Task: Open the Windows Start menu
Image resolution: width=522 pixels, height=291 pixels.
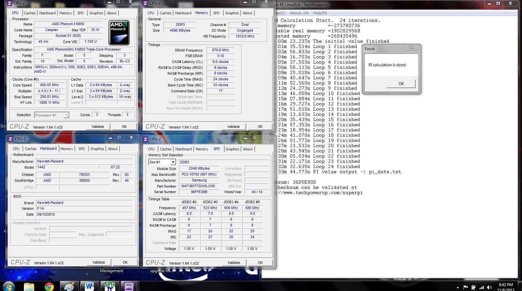Action: tap(9, 286)
